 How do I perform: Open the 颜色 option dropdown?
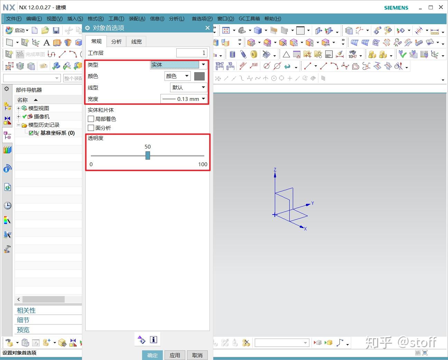(177, 76)
